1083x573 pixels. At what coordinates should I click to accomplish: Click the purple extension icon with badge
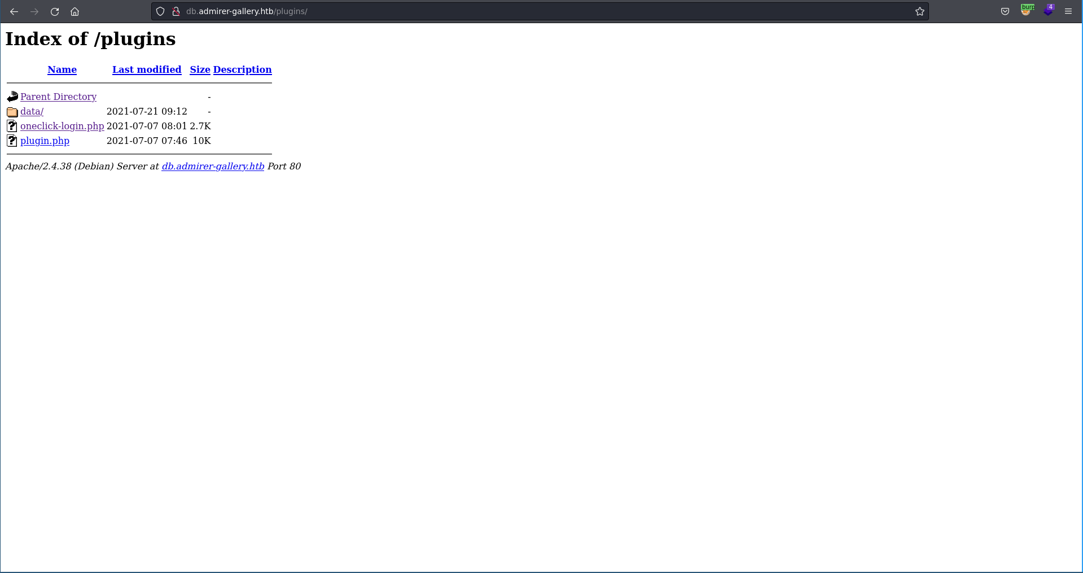pyautogui.click(x=1048, y=11)
